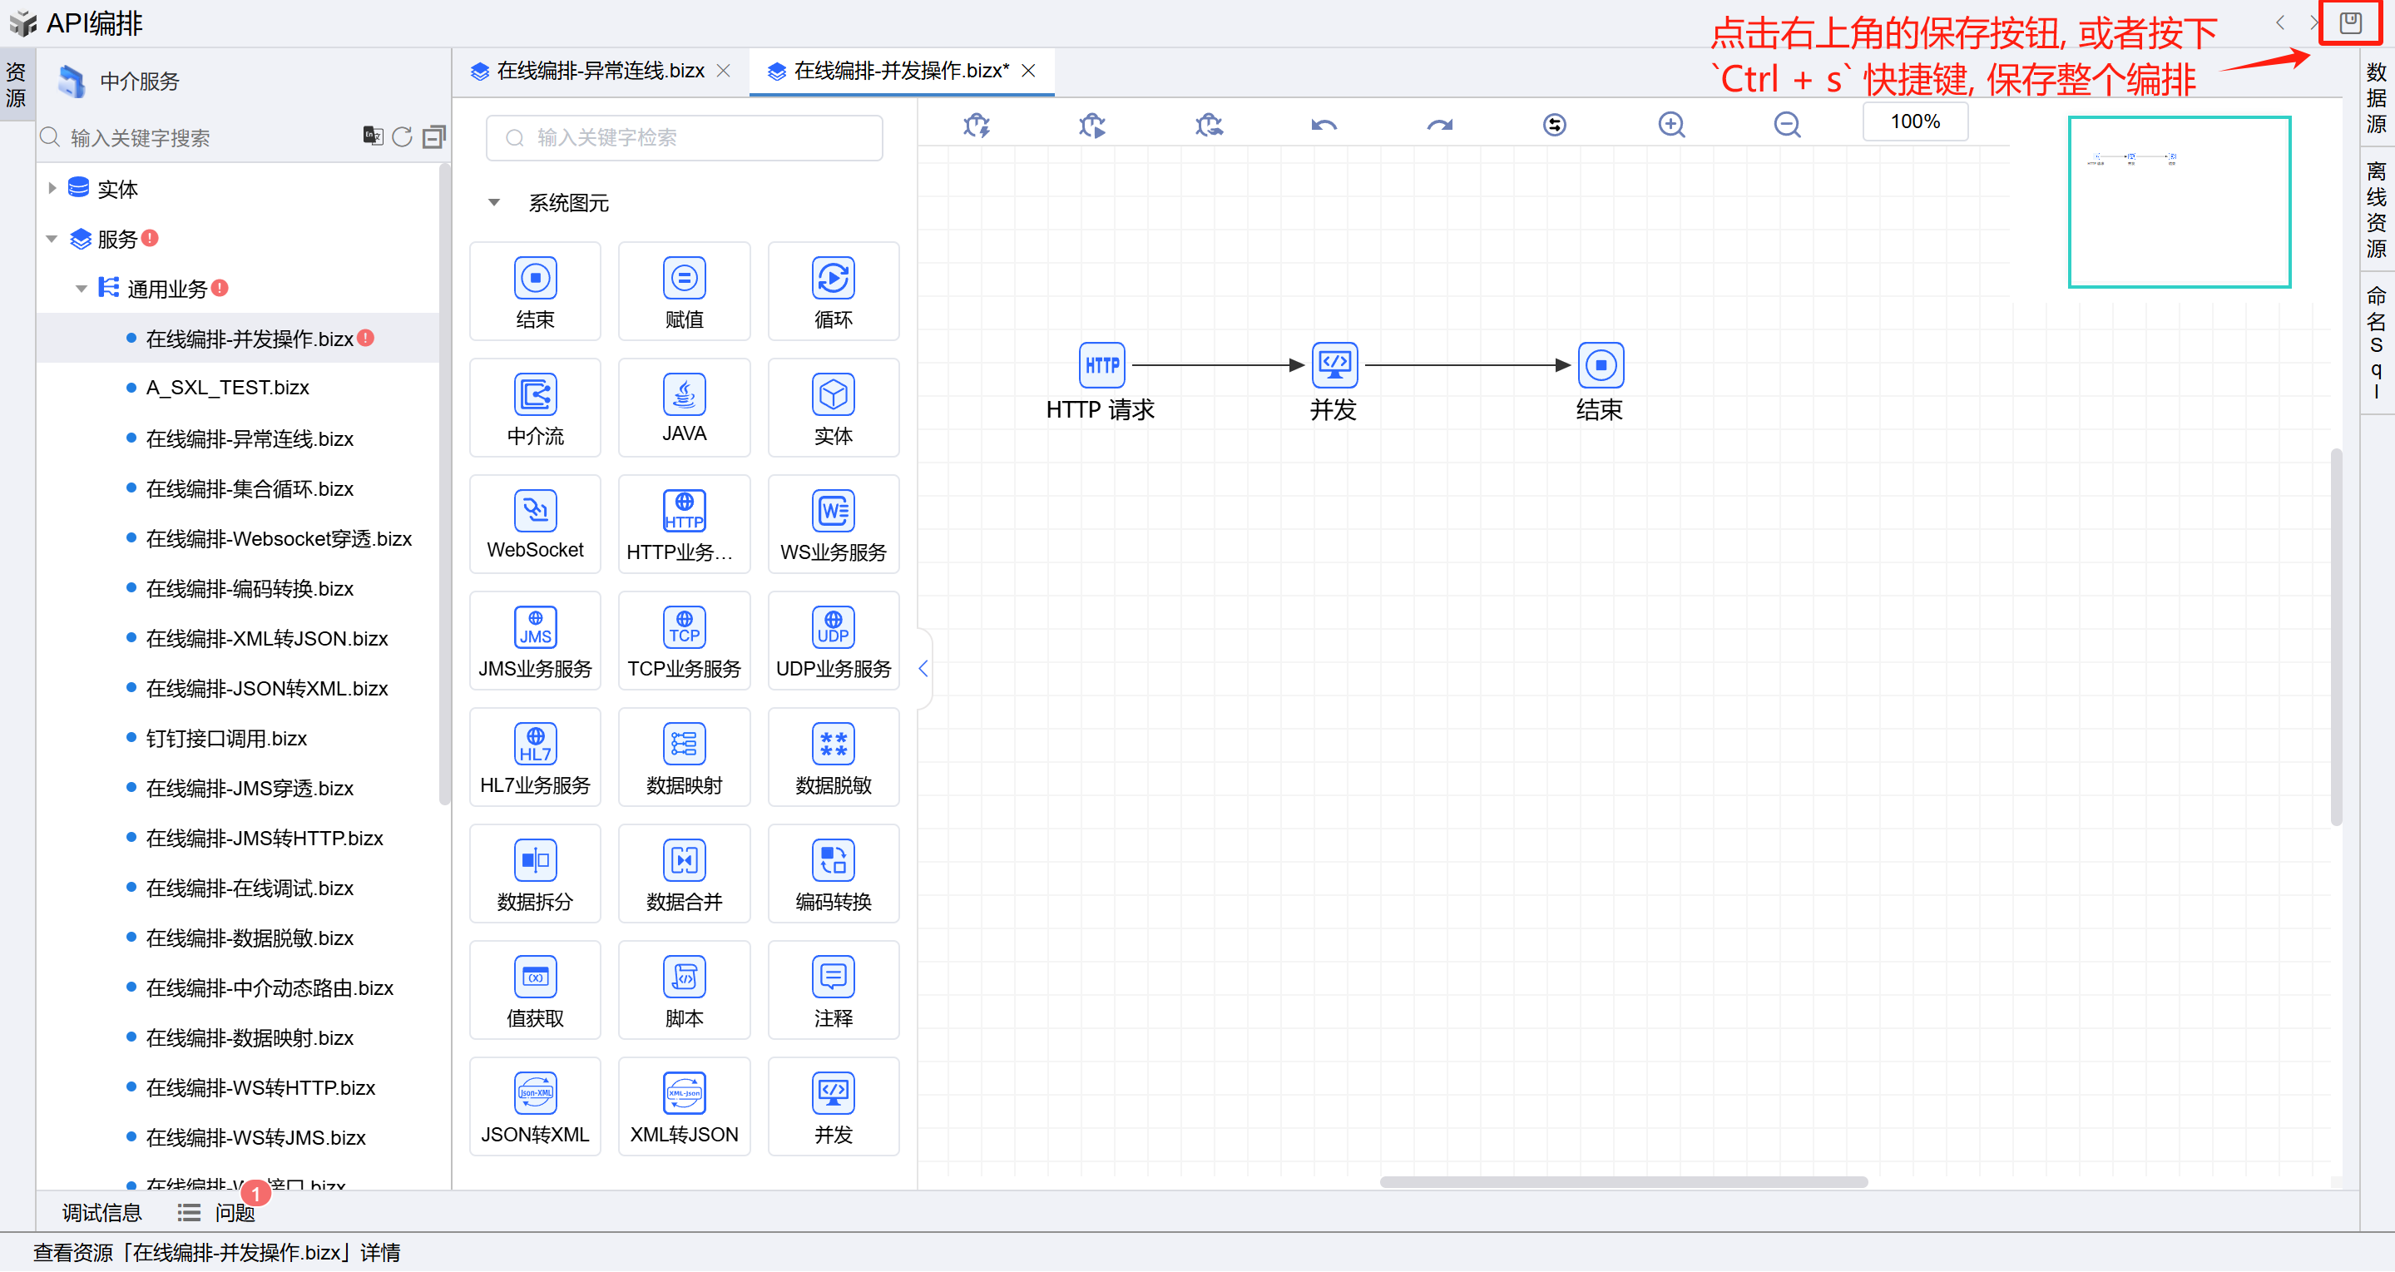Click the zoom in magnifier icon
Viewport: 2395px width, 1272px height.
pos(1670,125)
